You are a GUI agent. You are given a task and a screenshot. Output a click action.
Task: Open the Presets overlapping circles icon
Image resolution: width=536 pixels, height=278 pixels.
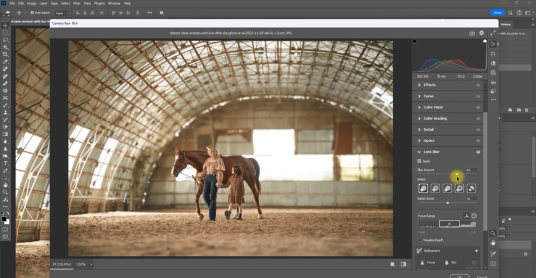(493, 91)
